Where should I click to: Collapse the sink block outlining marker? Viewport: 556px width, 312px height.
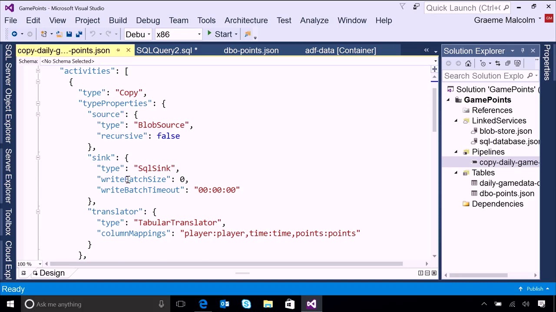point(38,158)
